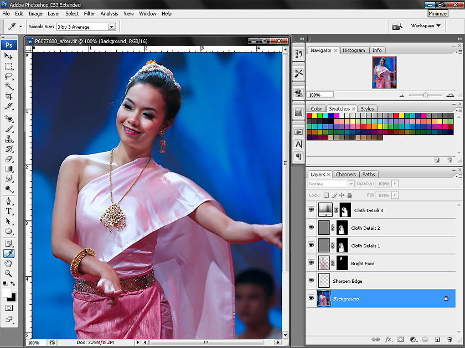Hide the Cloth Details 2 layer
This screenshot has height=348, width=465.
click(311, 228)
